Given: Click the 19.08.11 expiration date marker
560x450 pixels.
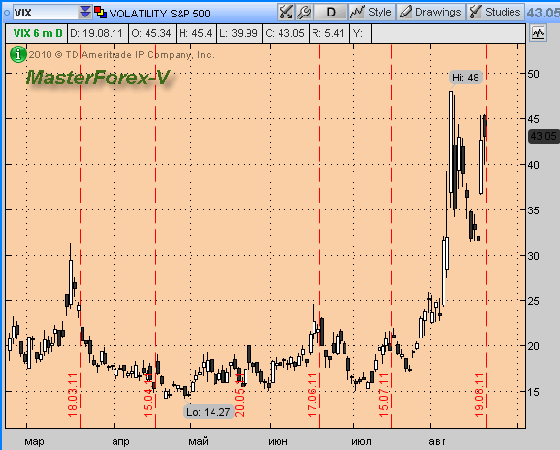Looking at the screenshot, I should pos(478,396).
